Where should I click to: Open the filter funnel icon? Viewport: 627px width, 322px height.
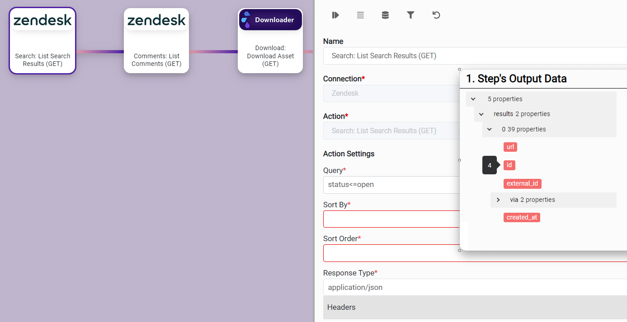pos(410,15)
